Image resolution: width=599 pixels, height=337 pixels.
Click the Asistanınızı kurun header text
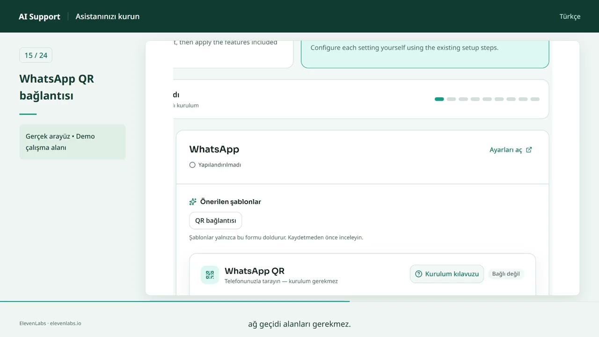click(108, 16)
